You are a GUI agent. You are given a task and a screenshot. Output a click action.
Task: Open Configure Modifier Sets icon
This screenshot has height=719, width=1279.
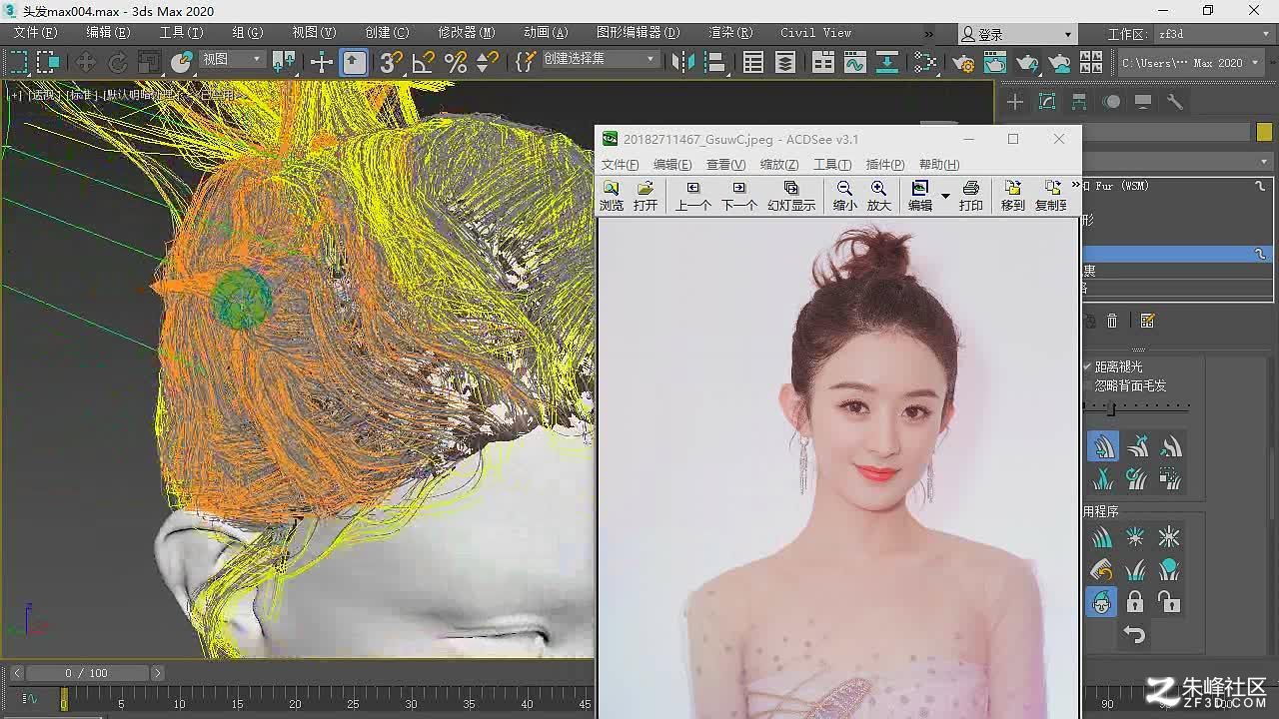pyautogui.click(x=1147, y=321)
